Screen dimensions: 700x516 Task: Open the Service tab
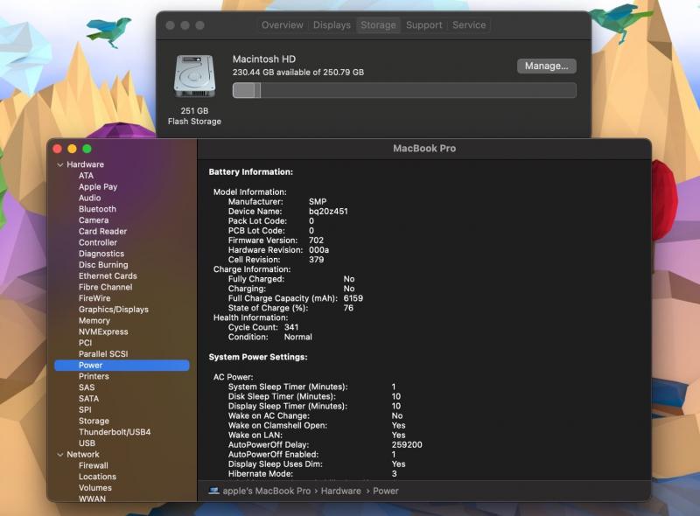click(469, 25)
